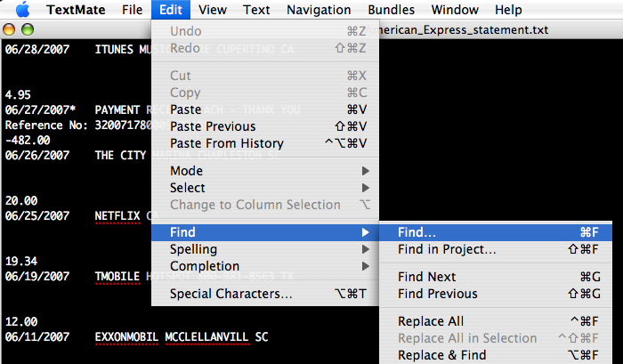623x364 pixels.
Task: Choose Replace & Find
Action: 496,355
